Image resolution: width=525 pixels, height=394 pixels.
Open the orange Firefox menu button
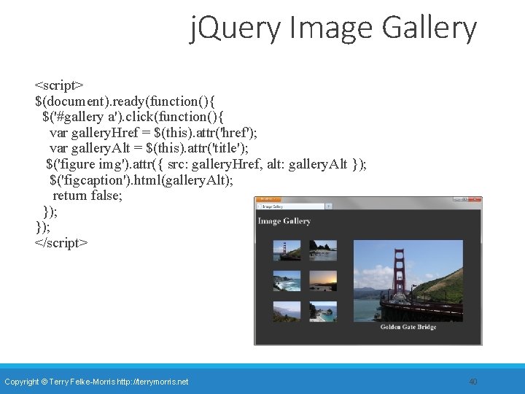(269, 199)
